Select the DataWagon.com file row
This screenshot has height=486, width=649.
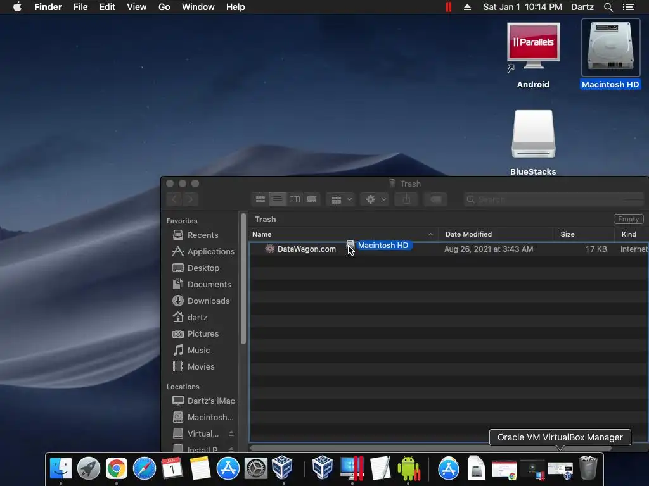[448, 249]
